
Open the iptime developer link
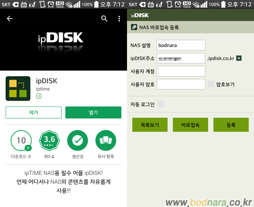click(43, 89)
